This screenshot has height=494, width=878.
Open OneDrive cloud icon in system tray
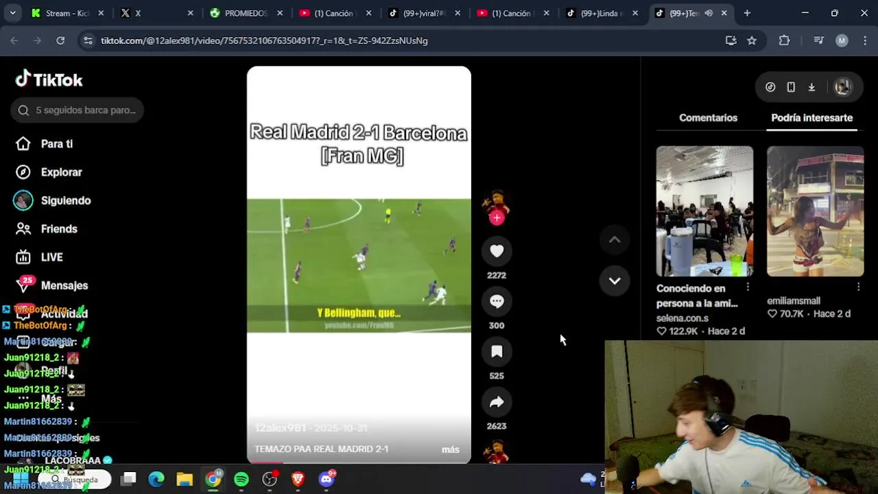(588, 479)
